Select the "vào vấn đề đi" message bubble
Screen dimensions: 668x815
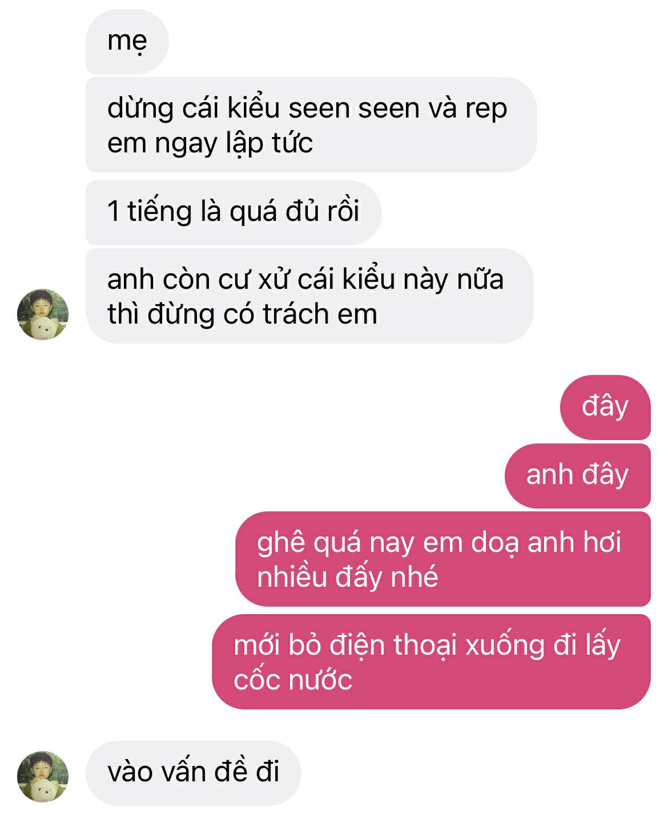194,773
